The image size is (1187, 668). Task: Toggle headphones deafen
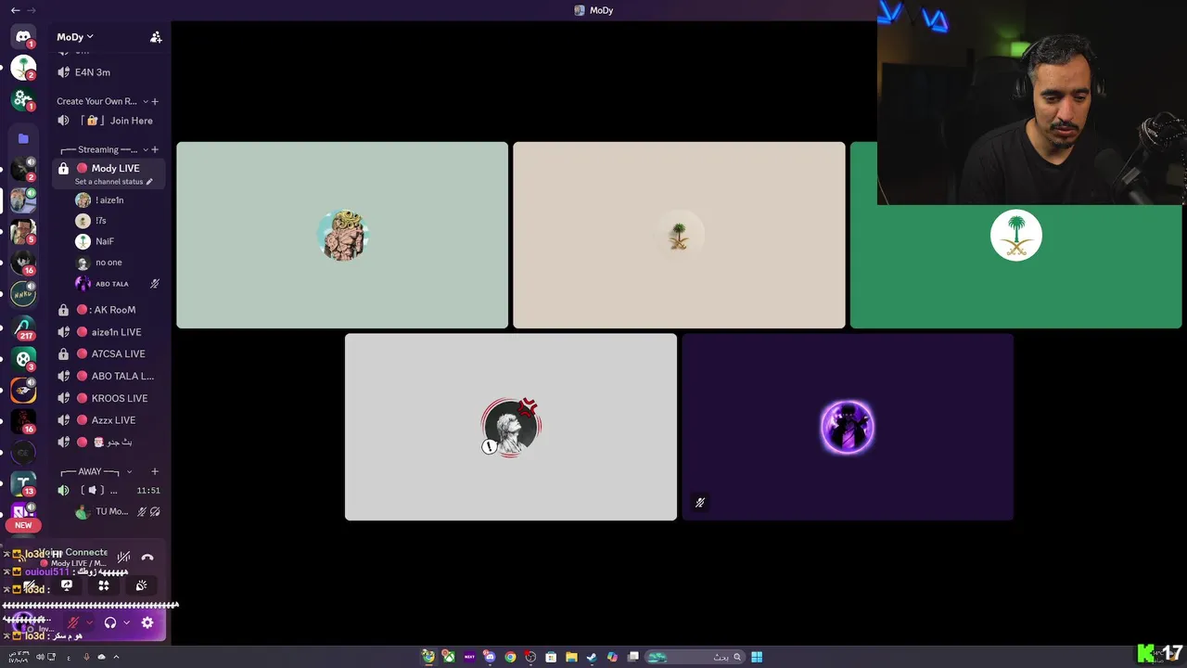(x=110, y=623)
